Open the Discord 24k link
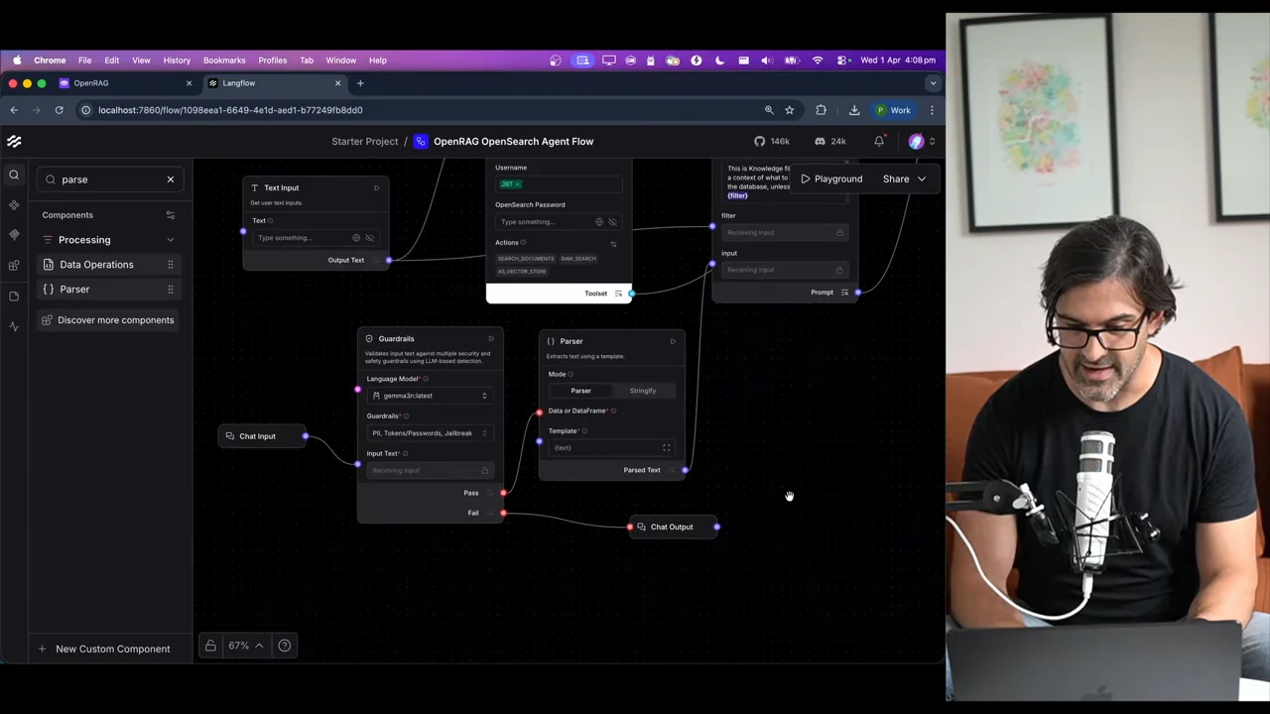This screenshot has height=714, width=1270. coord(830,142)
